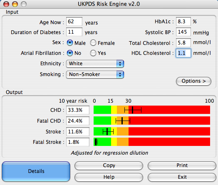The height and width of the screenshot is (185, 218).
Task: Choose No for Atrial Fibrillation
Action: pos(70,53)
